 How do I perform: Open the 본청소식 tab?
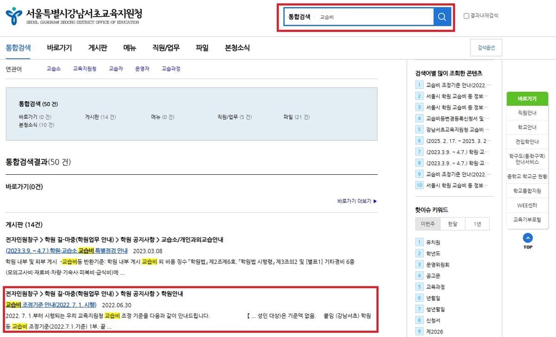[x=236, y=48]
